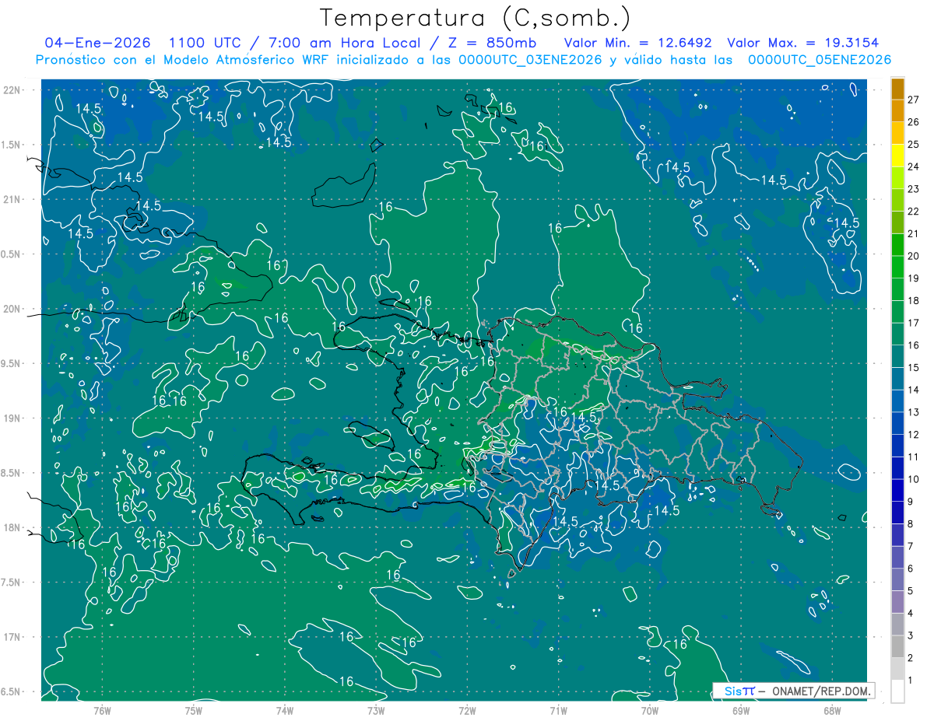Choose the lime swatch between 23 and 24

click(897, 178)
